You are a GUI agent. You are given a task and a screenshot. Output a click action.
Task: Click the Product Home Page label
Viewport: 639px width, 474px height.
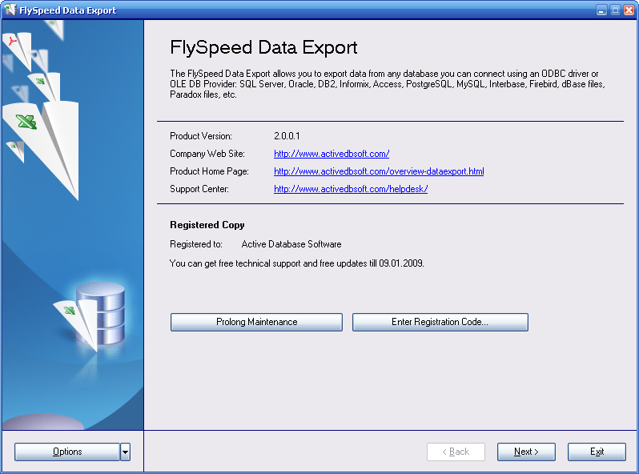[x=210, y=171]
